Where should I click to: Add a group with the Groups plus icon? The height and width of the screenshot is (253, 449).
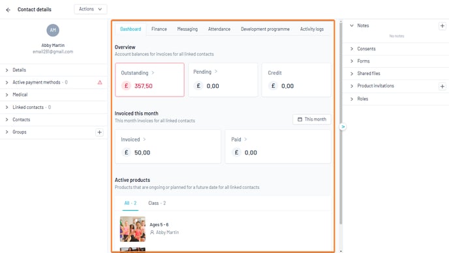[99, 132]
